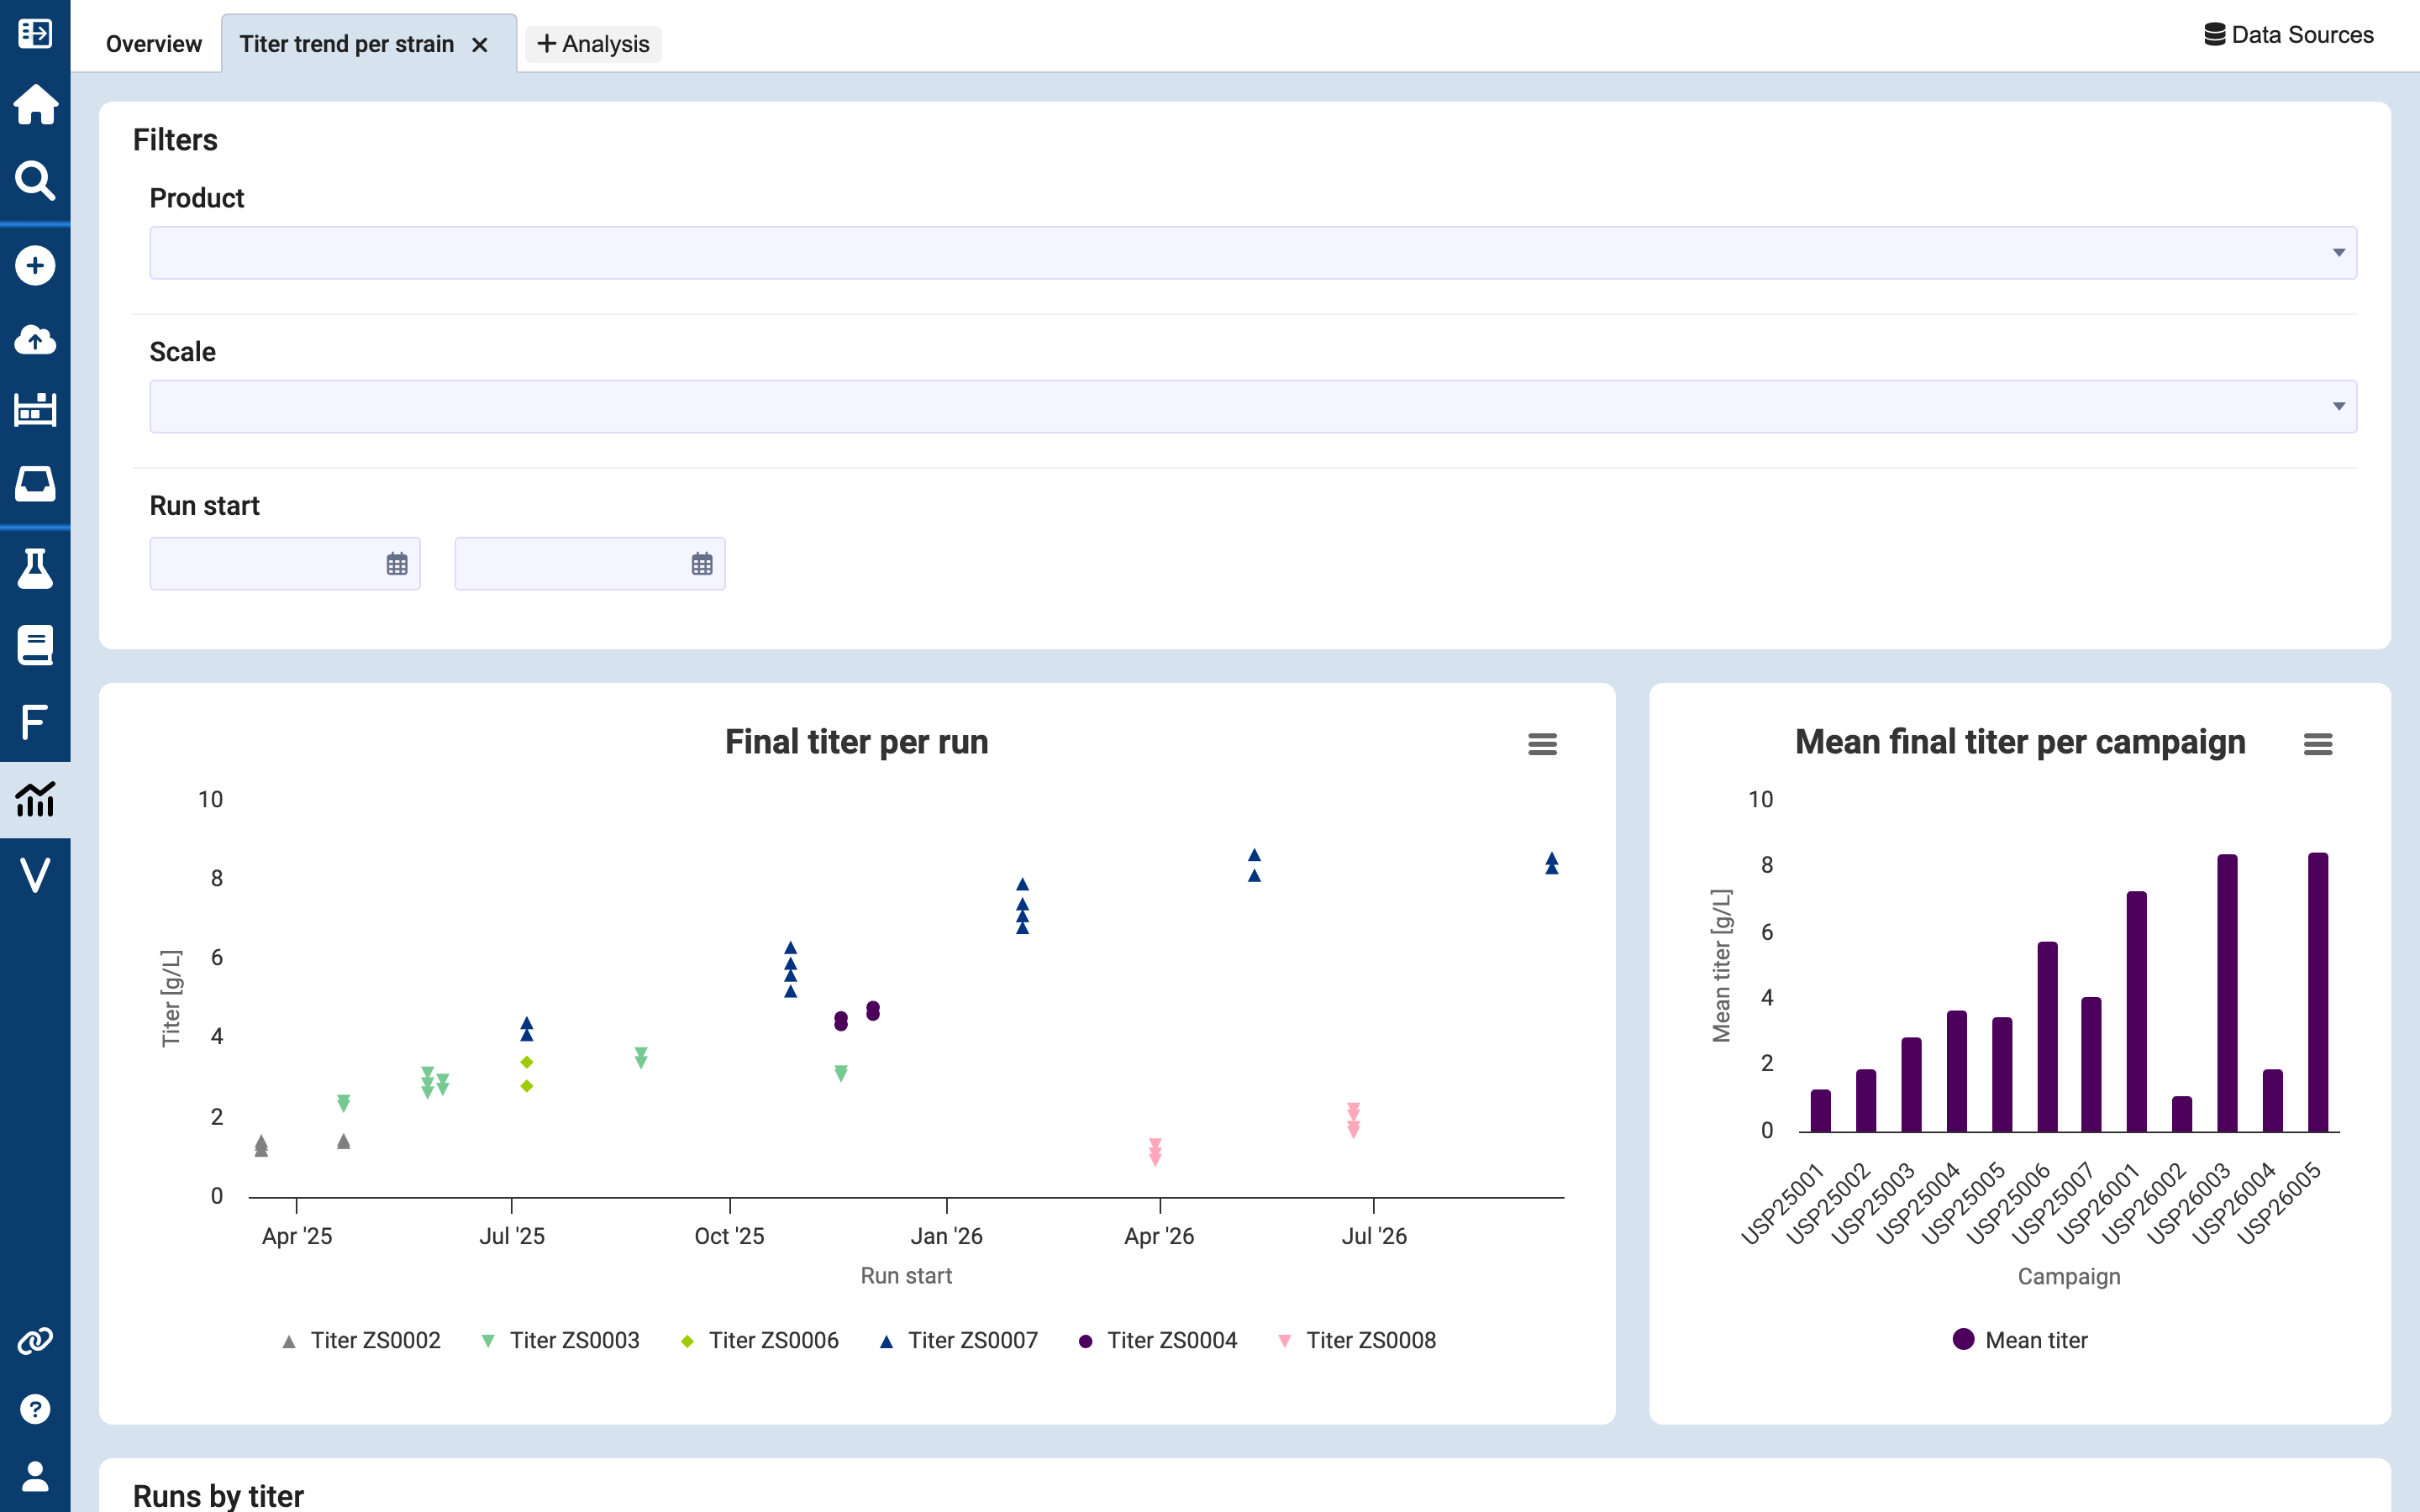This screenshot has height=1512, width=2420.
Task: Click the USP26005 bar
Action: click(2318, 992)
